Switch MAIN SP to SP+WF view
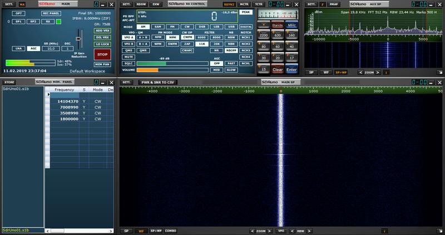This screenshot has height=235, width=445. coord(156,231)
